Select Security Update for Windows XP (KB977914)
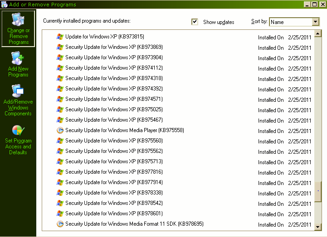Screen dimensions: 327x237 coord(114,182)
